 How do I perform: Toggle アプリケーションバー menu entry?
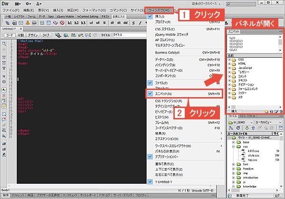click(184, 157)
